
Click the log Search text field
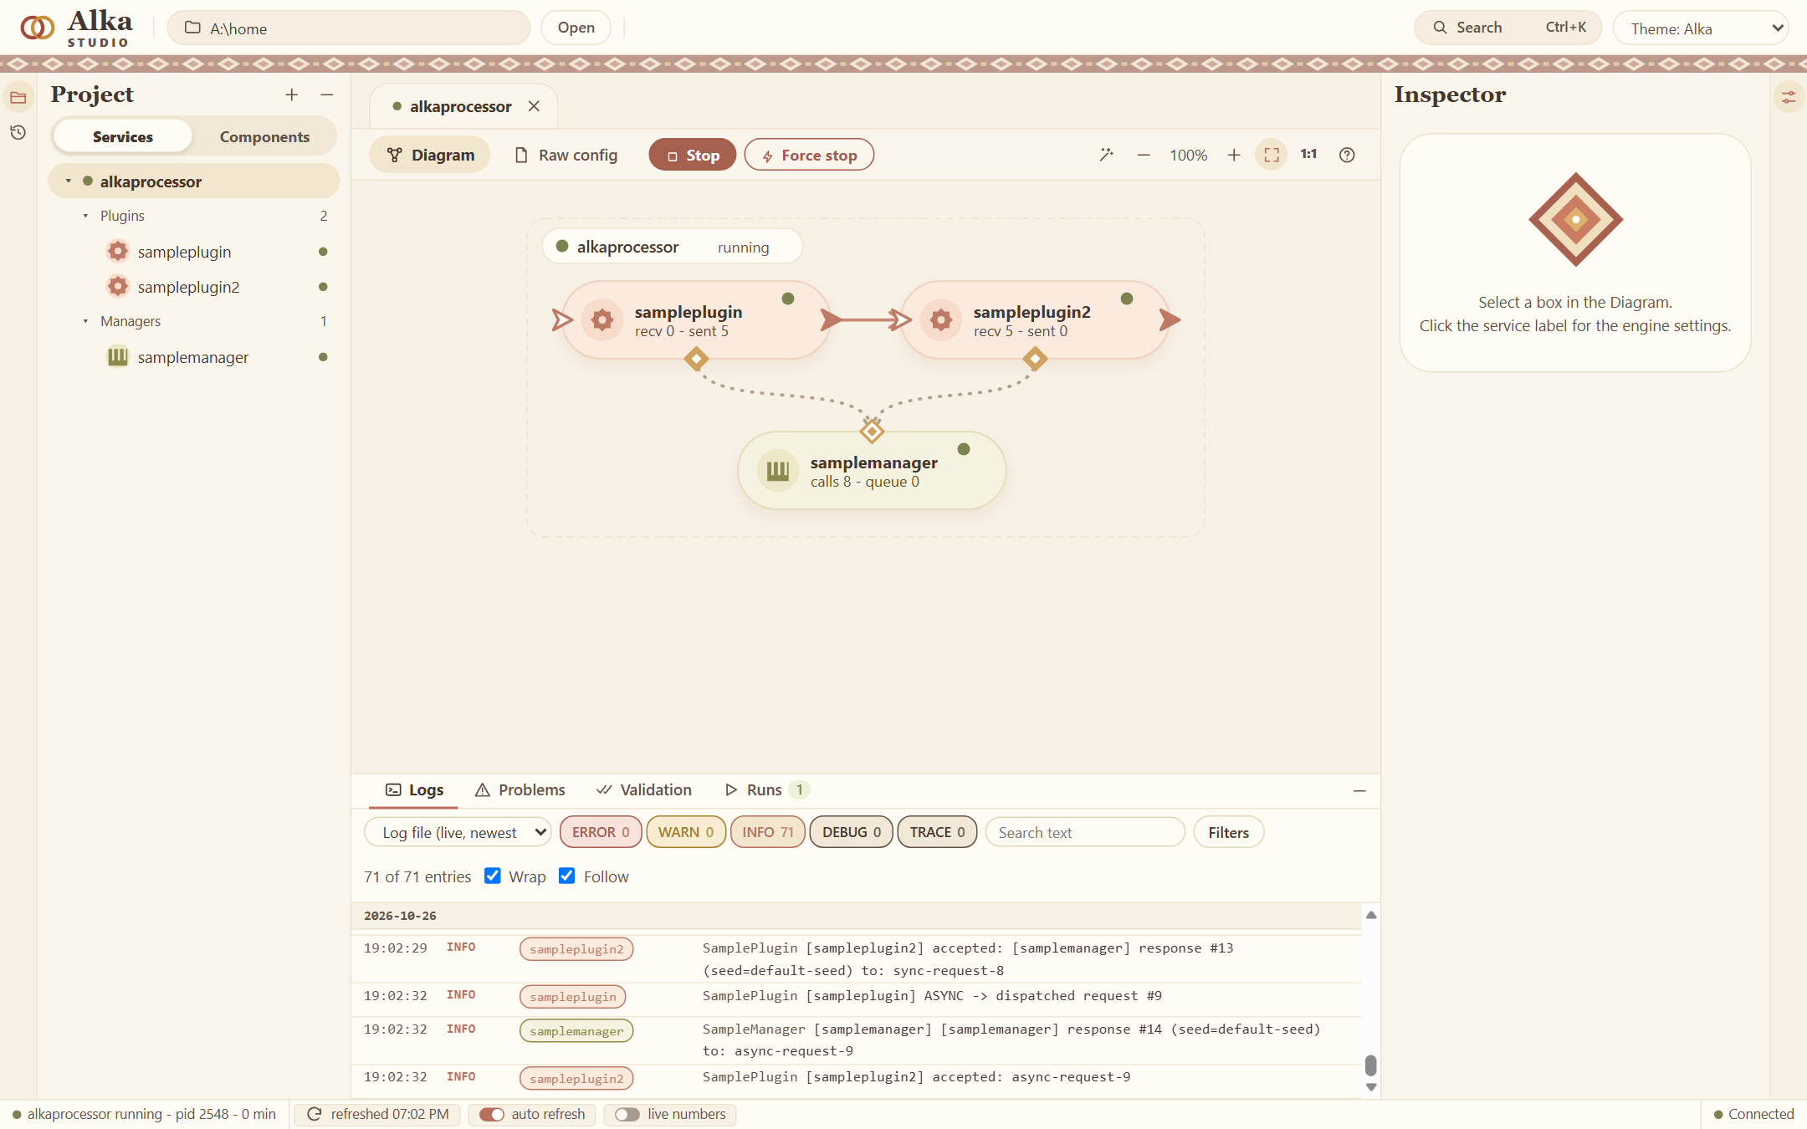pyautogui.click(x=1085, y=832)
